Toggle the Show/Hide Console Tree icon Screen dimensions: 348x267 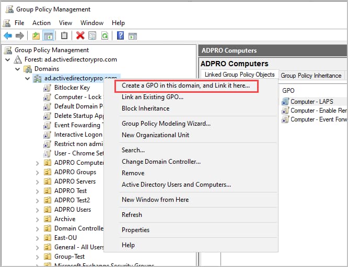pos(48,35)
